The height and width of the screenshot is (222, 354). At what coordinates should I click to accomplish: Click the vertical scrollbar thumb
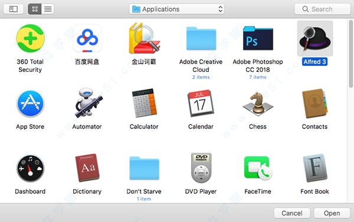coord(350,54)
